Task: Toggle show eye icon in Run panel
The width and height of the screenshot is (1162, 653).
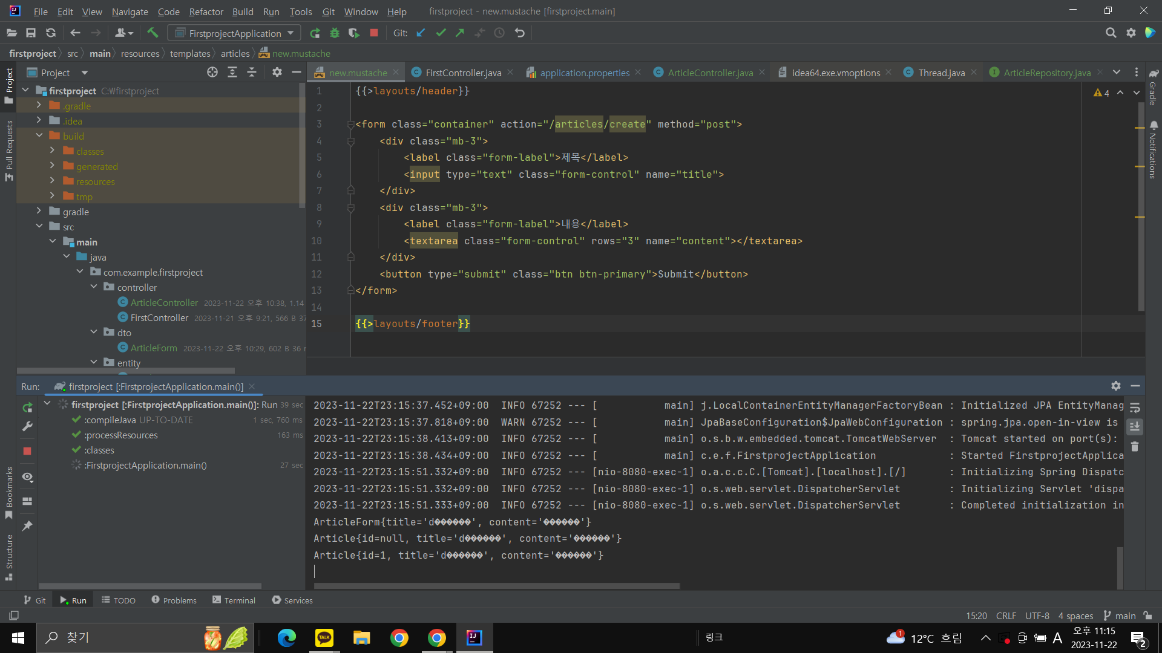Action: coord(27,477)
